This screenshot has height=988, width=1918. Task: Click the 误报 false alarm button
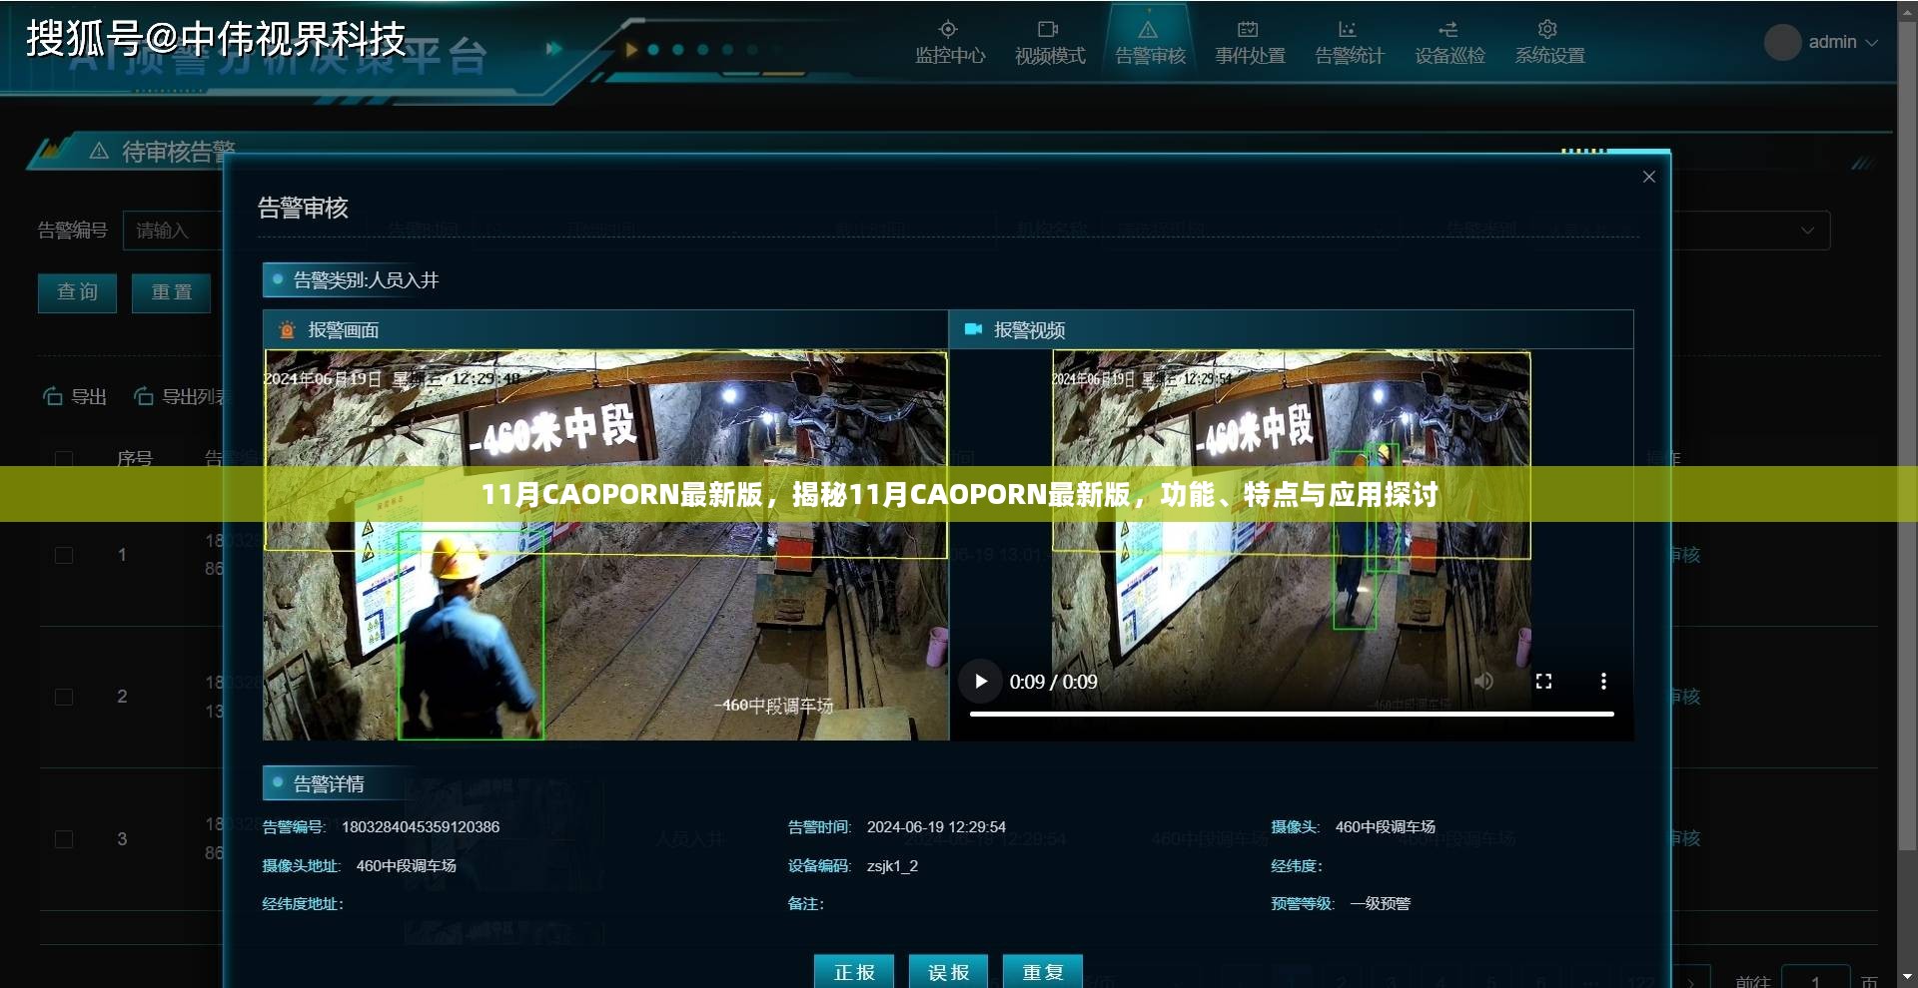[x=948, y=972]
